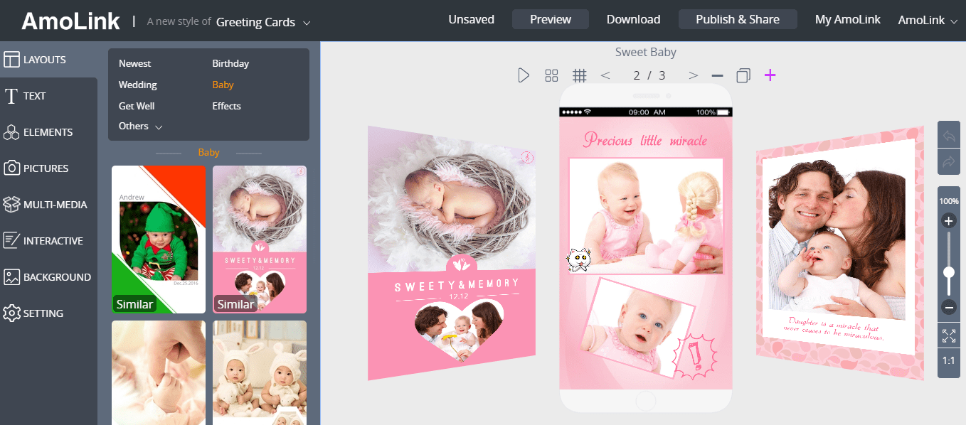Zoom in with the plus button
966x425 pixels.
[x=949, y=221]
